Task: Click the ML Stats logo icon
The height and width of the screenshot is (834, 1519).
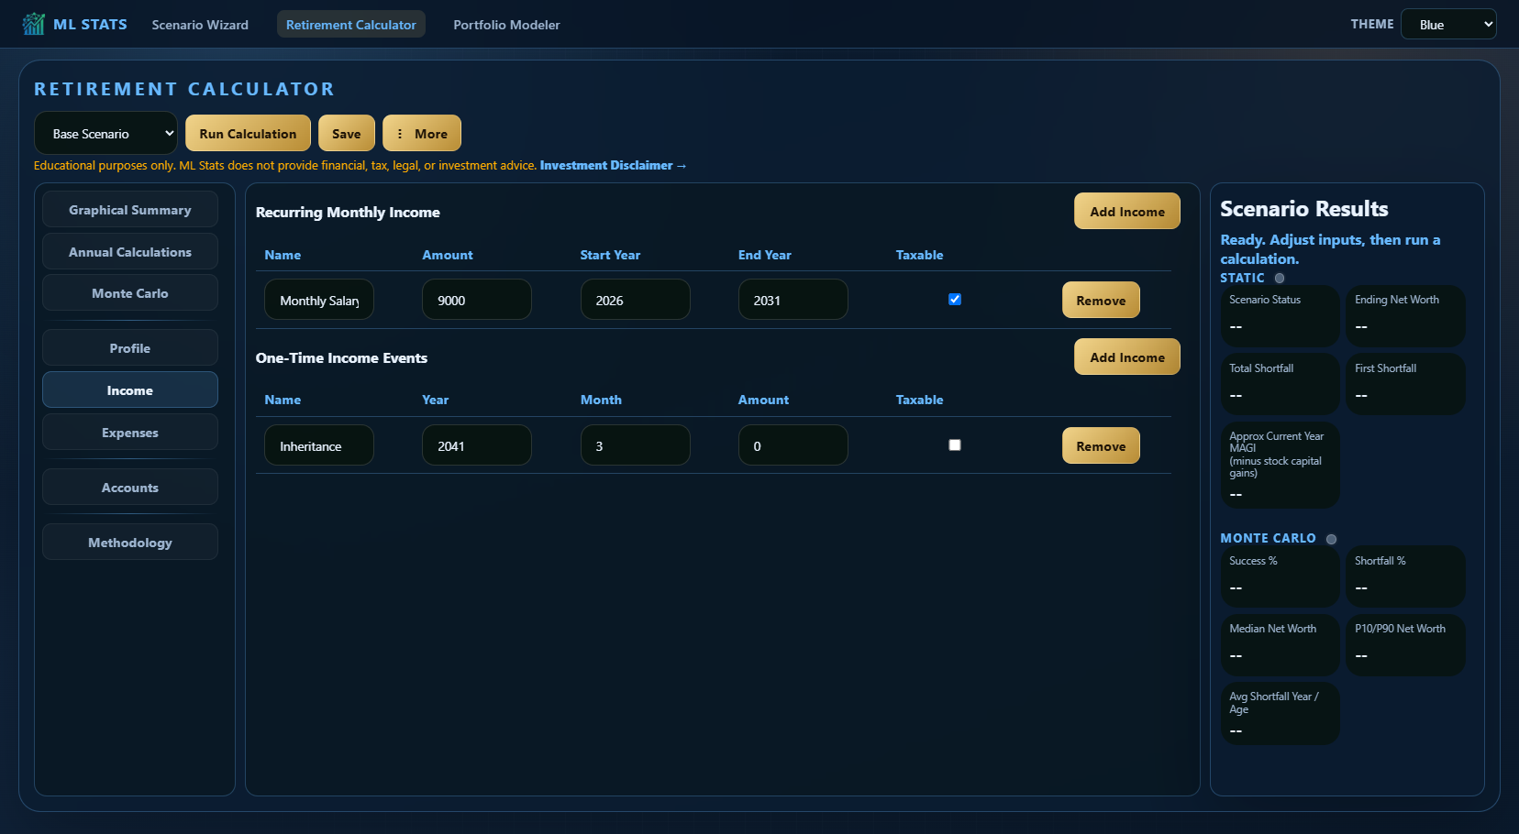Action: point(34,24)
